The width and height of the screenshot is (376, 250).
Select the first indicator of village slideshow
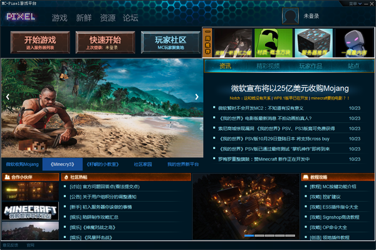point(249,236)
